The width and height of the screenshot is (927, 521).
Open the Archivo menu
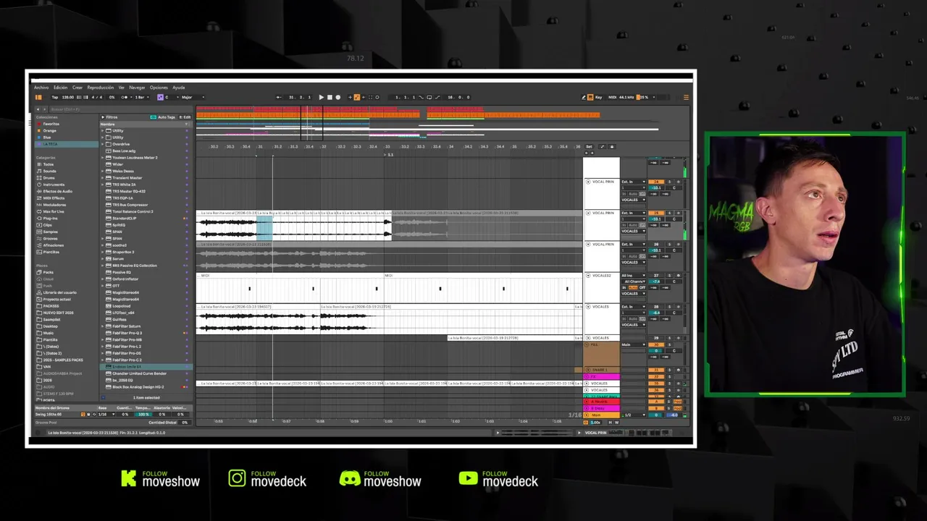click(41, 88)
